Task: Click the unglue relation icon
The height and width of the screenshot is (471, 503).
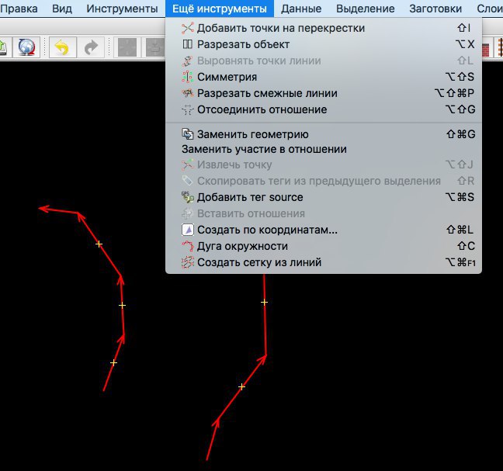Action: (x=188, y=109)
